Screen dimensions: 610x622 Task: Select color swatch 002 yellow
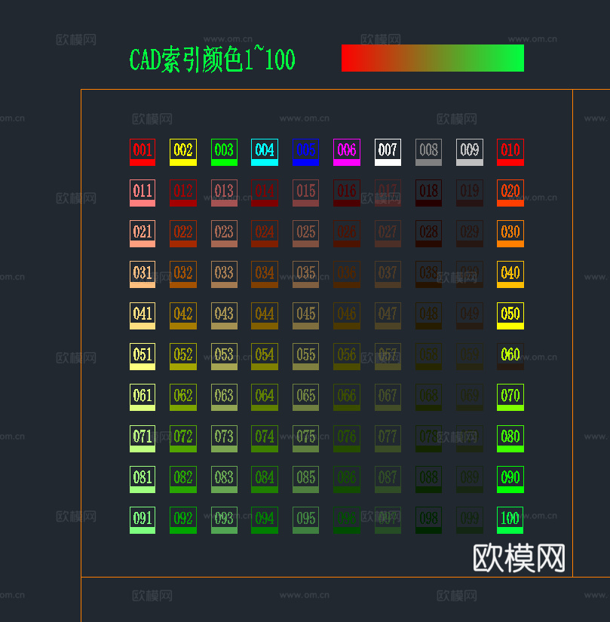pyautogui.click(x=182, y=152)
